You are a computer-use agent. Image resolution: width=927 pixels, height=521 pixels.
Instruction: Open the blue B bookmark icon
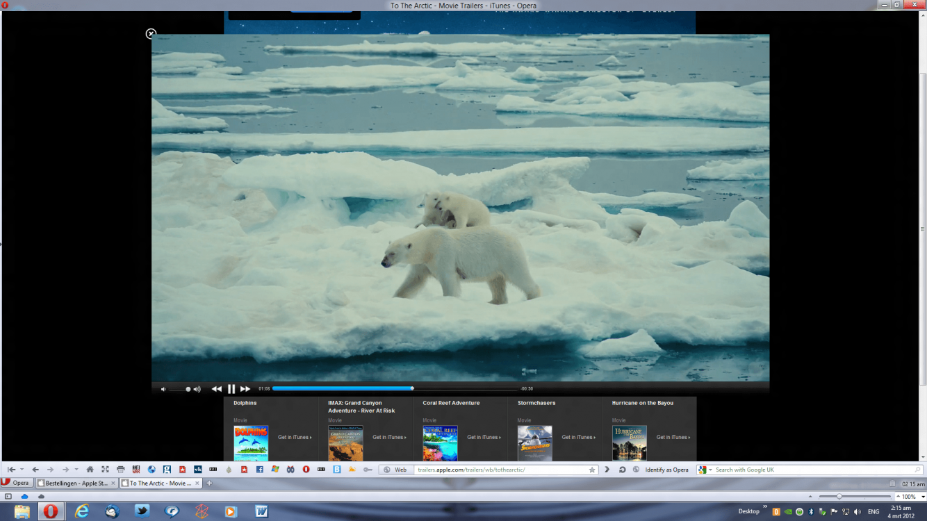(x=337, y=470)
